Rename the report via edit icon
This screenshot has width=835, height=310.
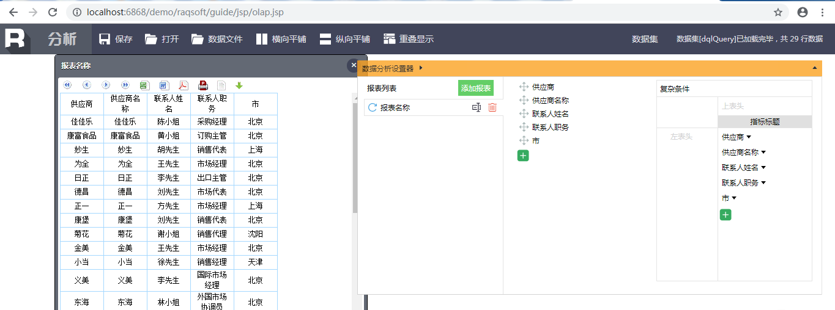tap(477, 107)
